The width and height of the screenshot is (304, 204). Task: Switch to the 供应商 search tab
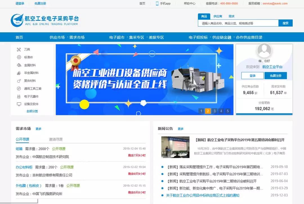[218, 17]
